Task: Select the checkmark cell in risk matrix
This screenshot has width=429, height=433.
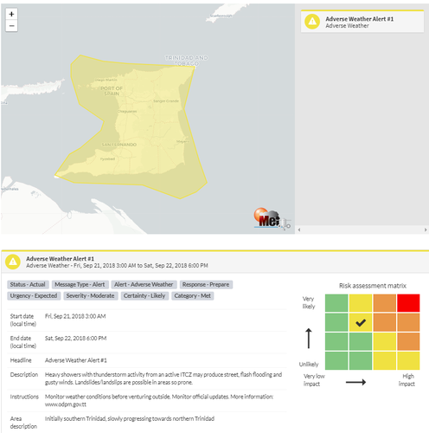Action: coord(361,322)
